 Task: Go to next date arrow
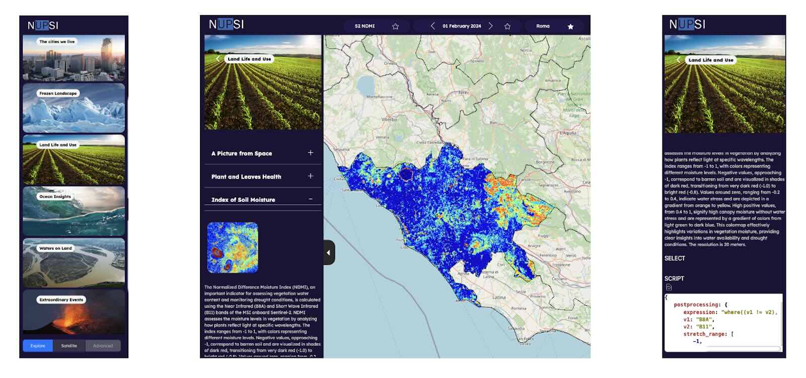coord(491,26)
